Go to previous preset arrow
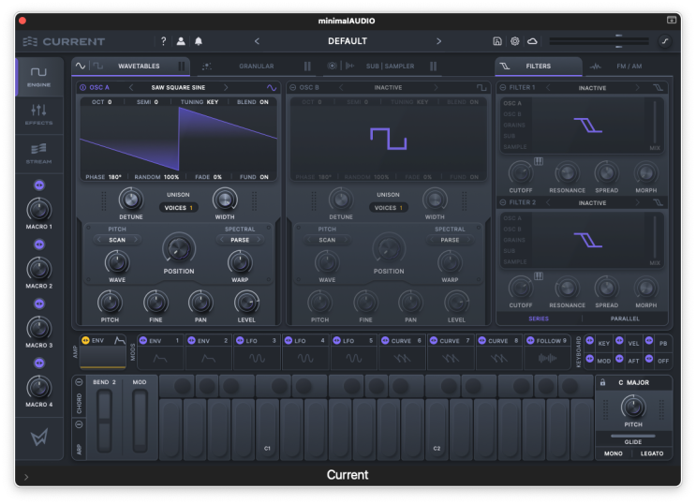 click(257, 41)
